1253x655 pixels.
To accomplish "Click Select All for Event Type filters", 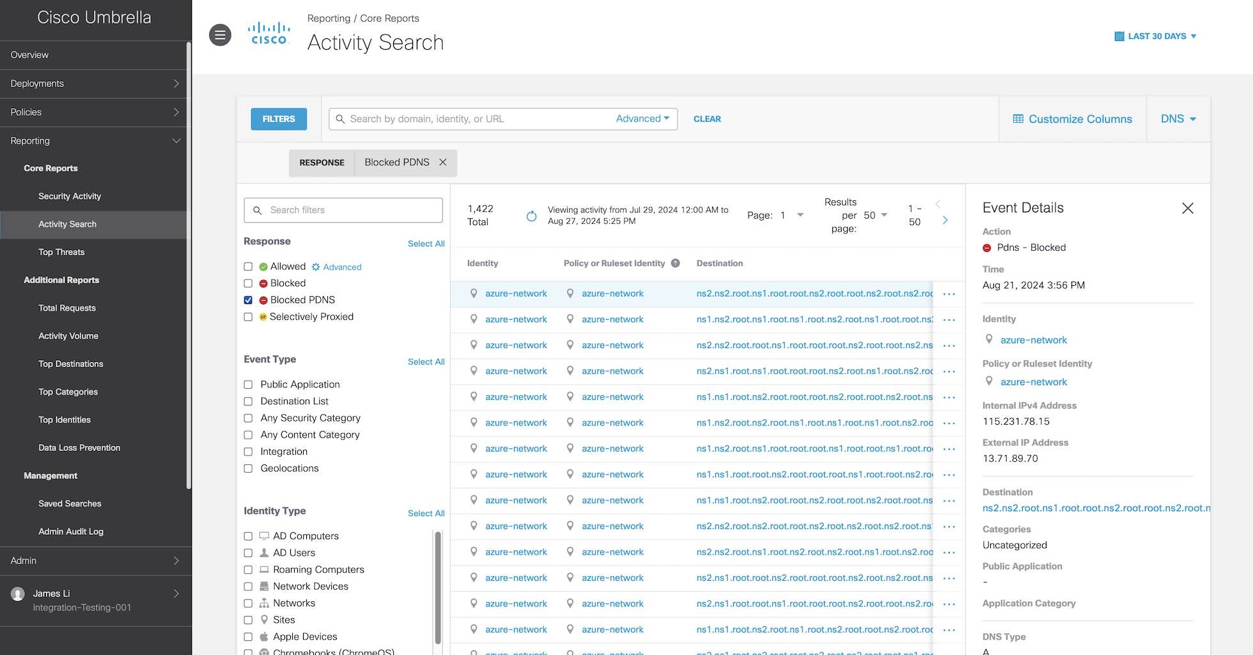I will coord(426,361).
